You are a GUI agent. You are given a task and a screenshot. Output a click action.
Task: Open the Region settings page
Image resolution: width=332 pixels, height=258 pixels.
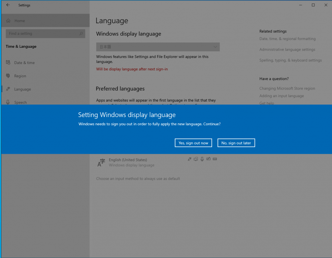click(20, 76)
